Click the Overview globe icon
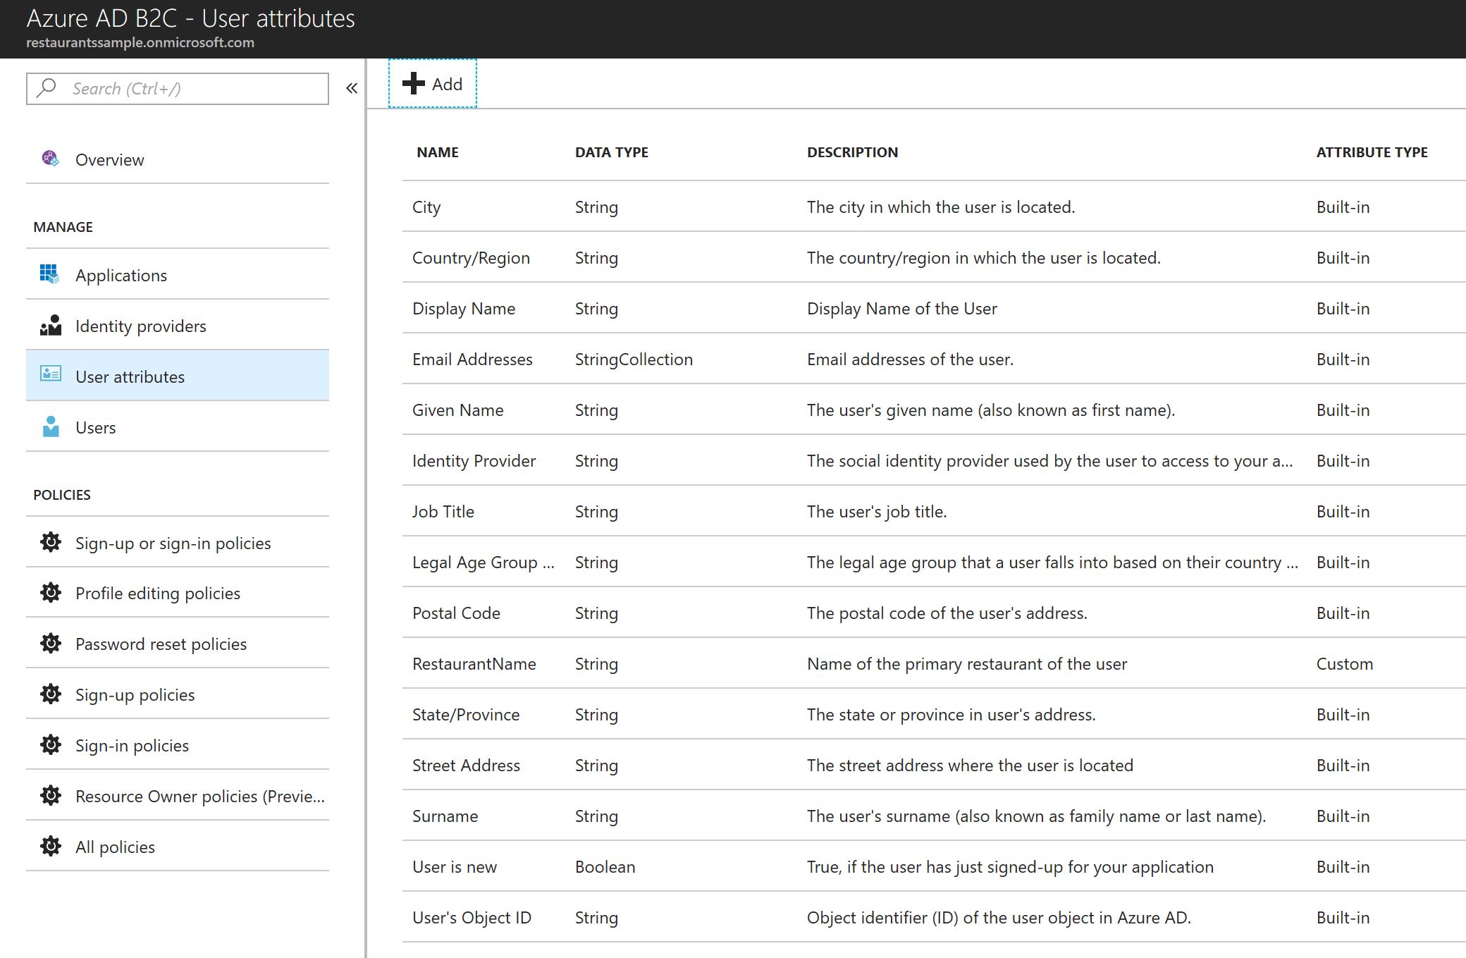The image size is (1466, 958). 50,159
